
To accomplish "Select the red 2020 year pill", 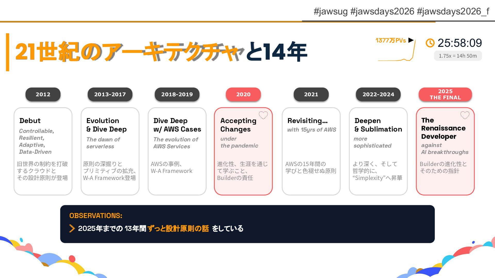I will coord(243,94).
